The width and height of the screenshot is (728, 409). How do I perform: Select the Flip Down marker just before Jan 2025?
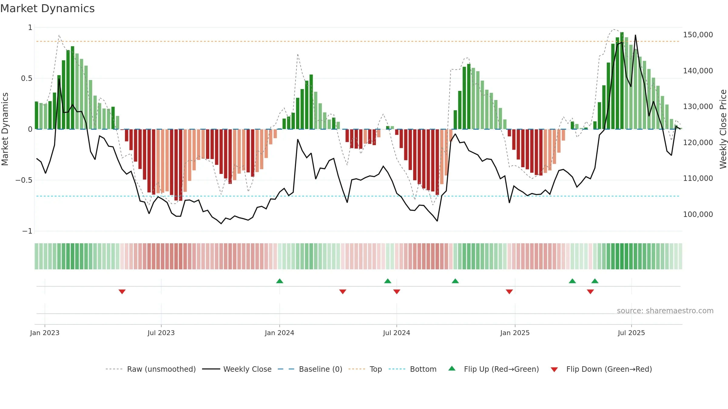(509, 292)
